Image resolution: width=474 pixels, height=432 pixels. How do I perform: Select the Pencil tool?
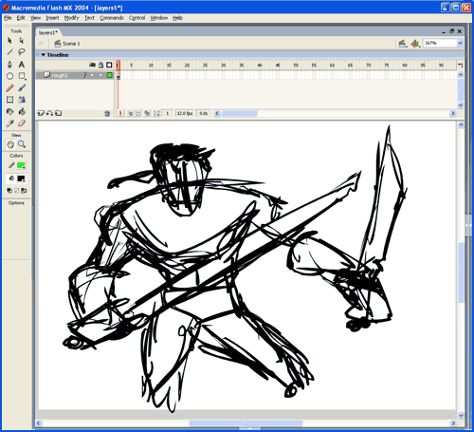tap(9, 87)
